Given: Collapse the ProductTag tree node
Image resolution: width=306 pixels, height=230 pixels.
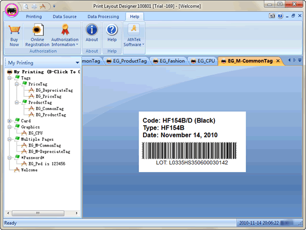Looking at the screenshot, I should pyautogui.click(x=17, y=102).
